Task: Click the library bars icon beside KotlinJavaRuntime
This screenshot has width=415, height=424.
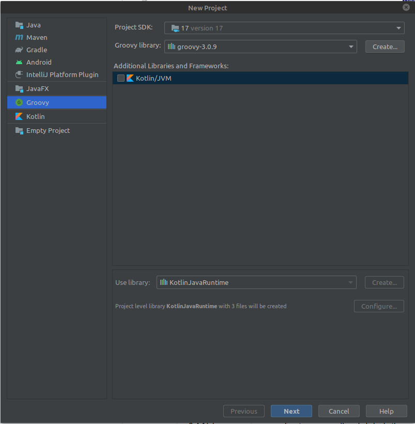Action: pos(163,282)
